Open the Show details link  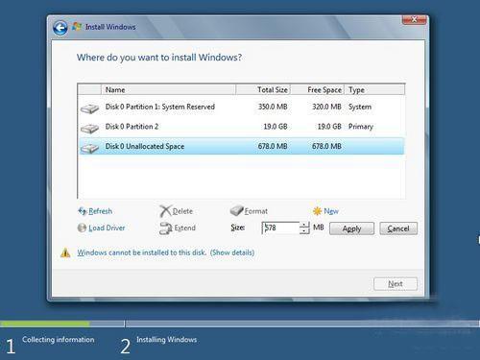click(x=232, y=252)
